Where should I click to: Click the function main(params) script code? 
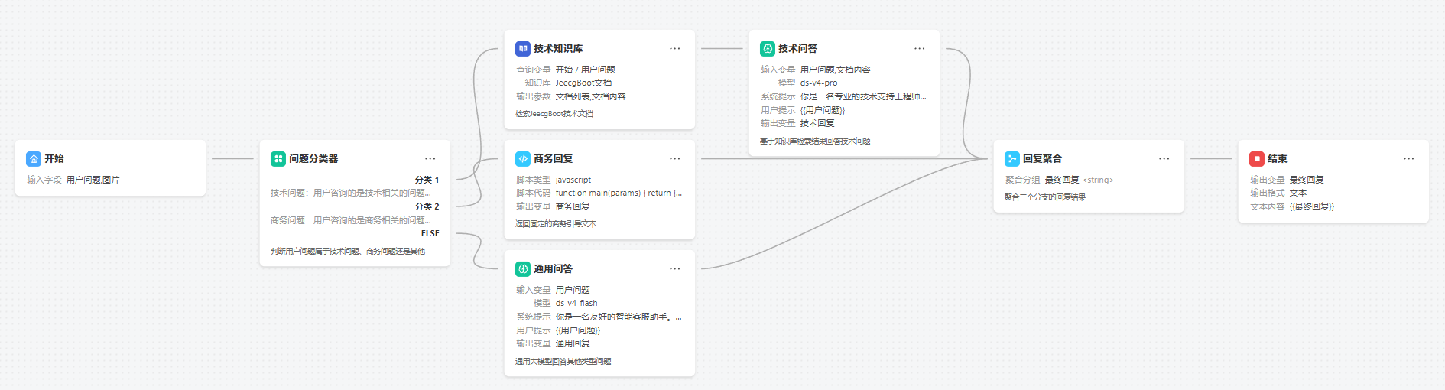coord(619,193)
